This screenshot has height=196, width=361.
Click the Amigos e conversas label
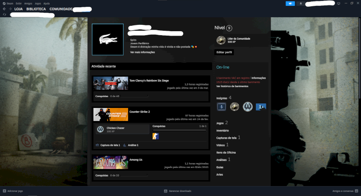[x=343, y=191]
